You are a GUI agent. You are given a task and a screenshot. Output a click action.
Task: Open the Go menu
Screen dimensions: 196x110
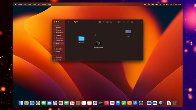click(x=39, y=4)
